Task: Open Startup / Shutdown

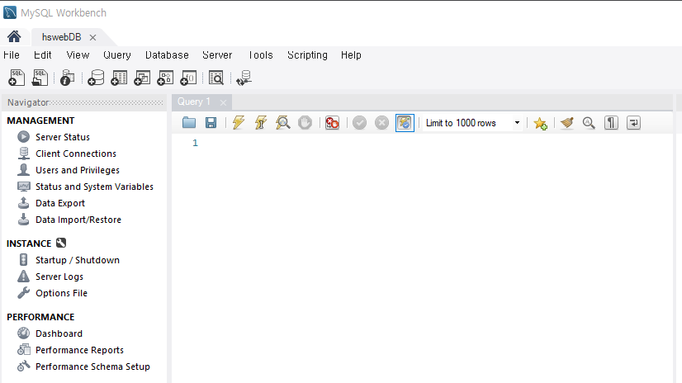Action: pyautogui.click(x=78, y=260)
